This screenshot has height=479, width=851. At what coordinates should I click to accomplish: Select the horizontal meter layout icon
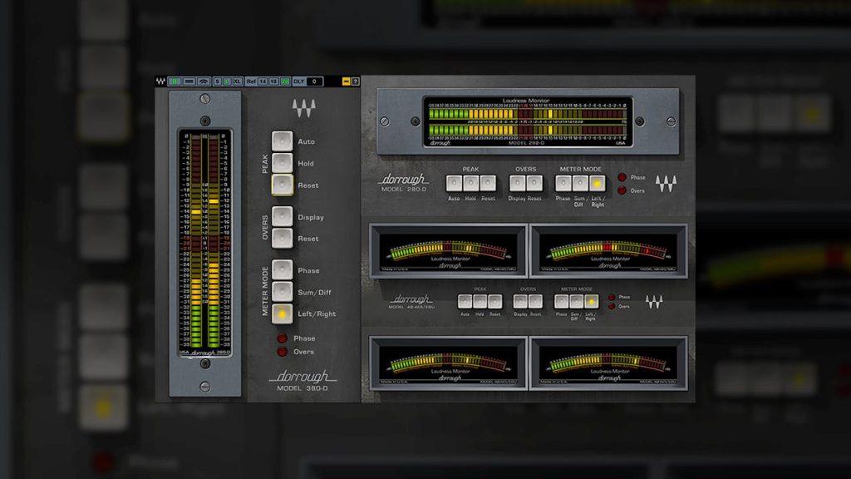189,81
